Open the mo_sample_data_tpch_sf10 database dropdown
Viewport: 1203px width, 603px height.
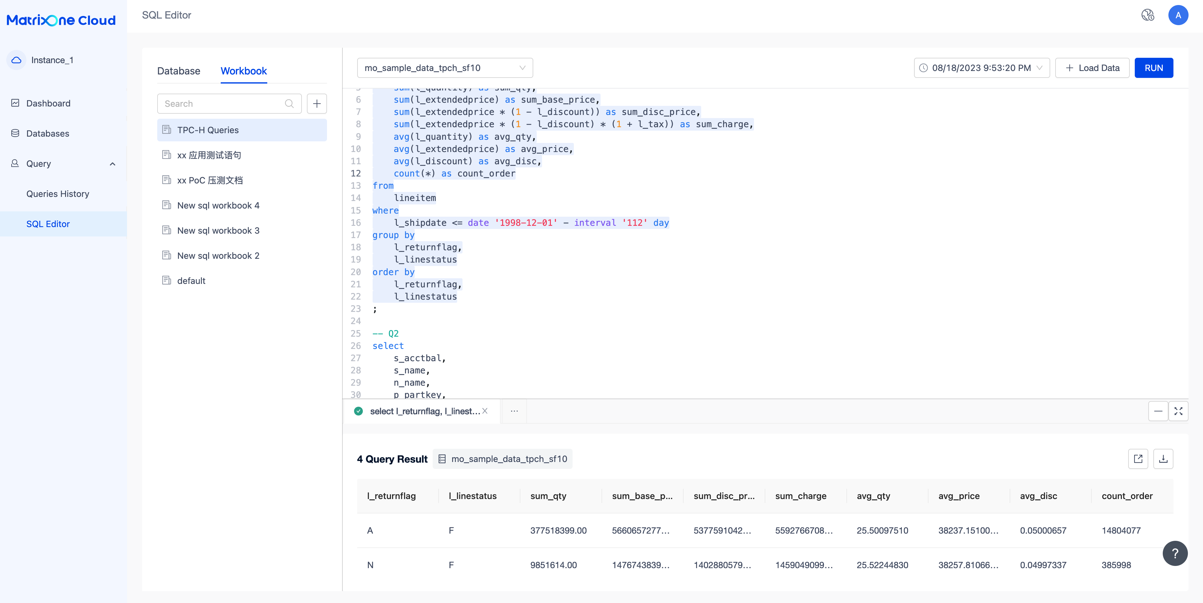tap(445, 68)
